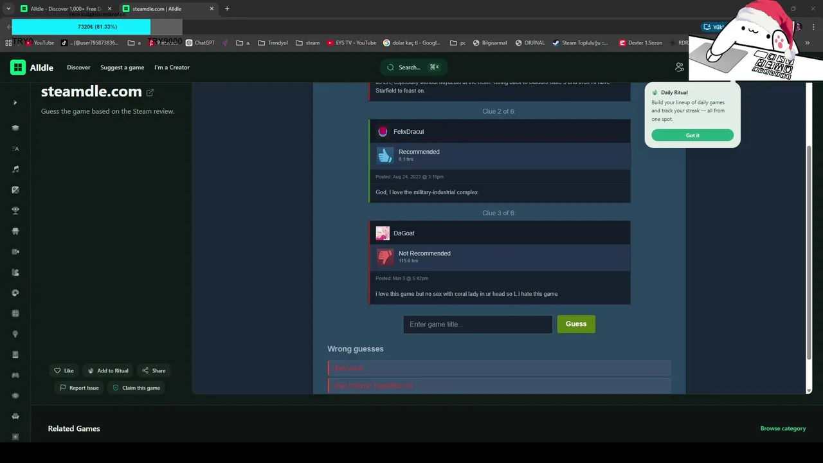Screen dimensions: 823x463
Task: Focus the Search bar in header
Action: pyautogui.click(x=413, y=67)
